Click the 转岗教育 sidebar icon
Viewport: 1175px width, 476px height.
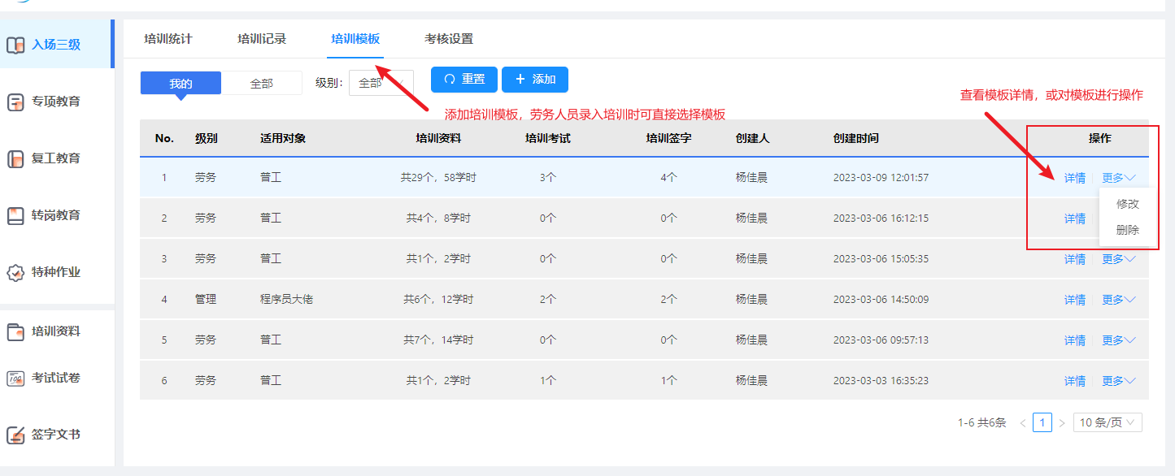click(15, 216)
